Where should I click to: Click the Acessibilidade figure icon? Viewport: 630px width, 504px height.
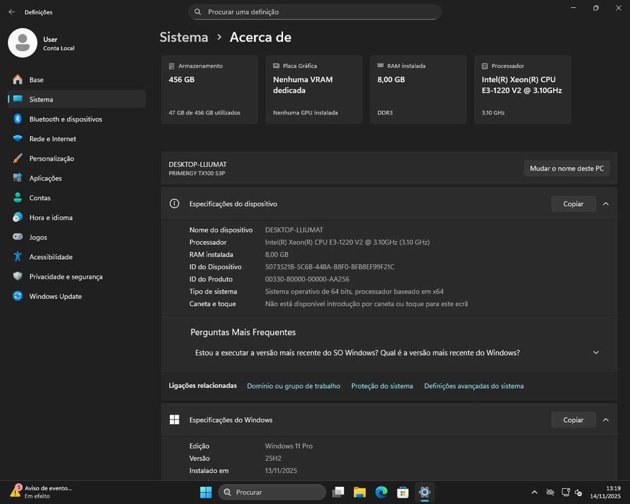click(18, 257)
